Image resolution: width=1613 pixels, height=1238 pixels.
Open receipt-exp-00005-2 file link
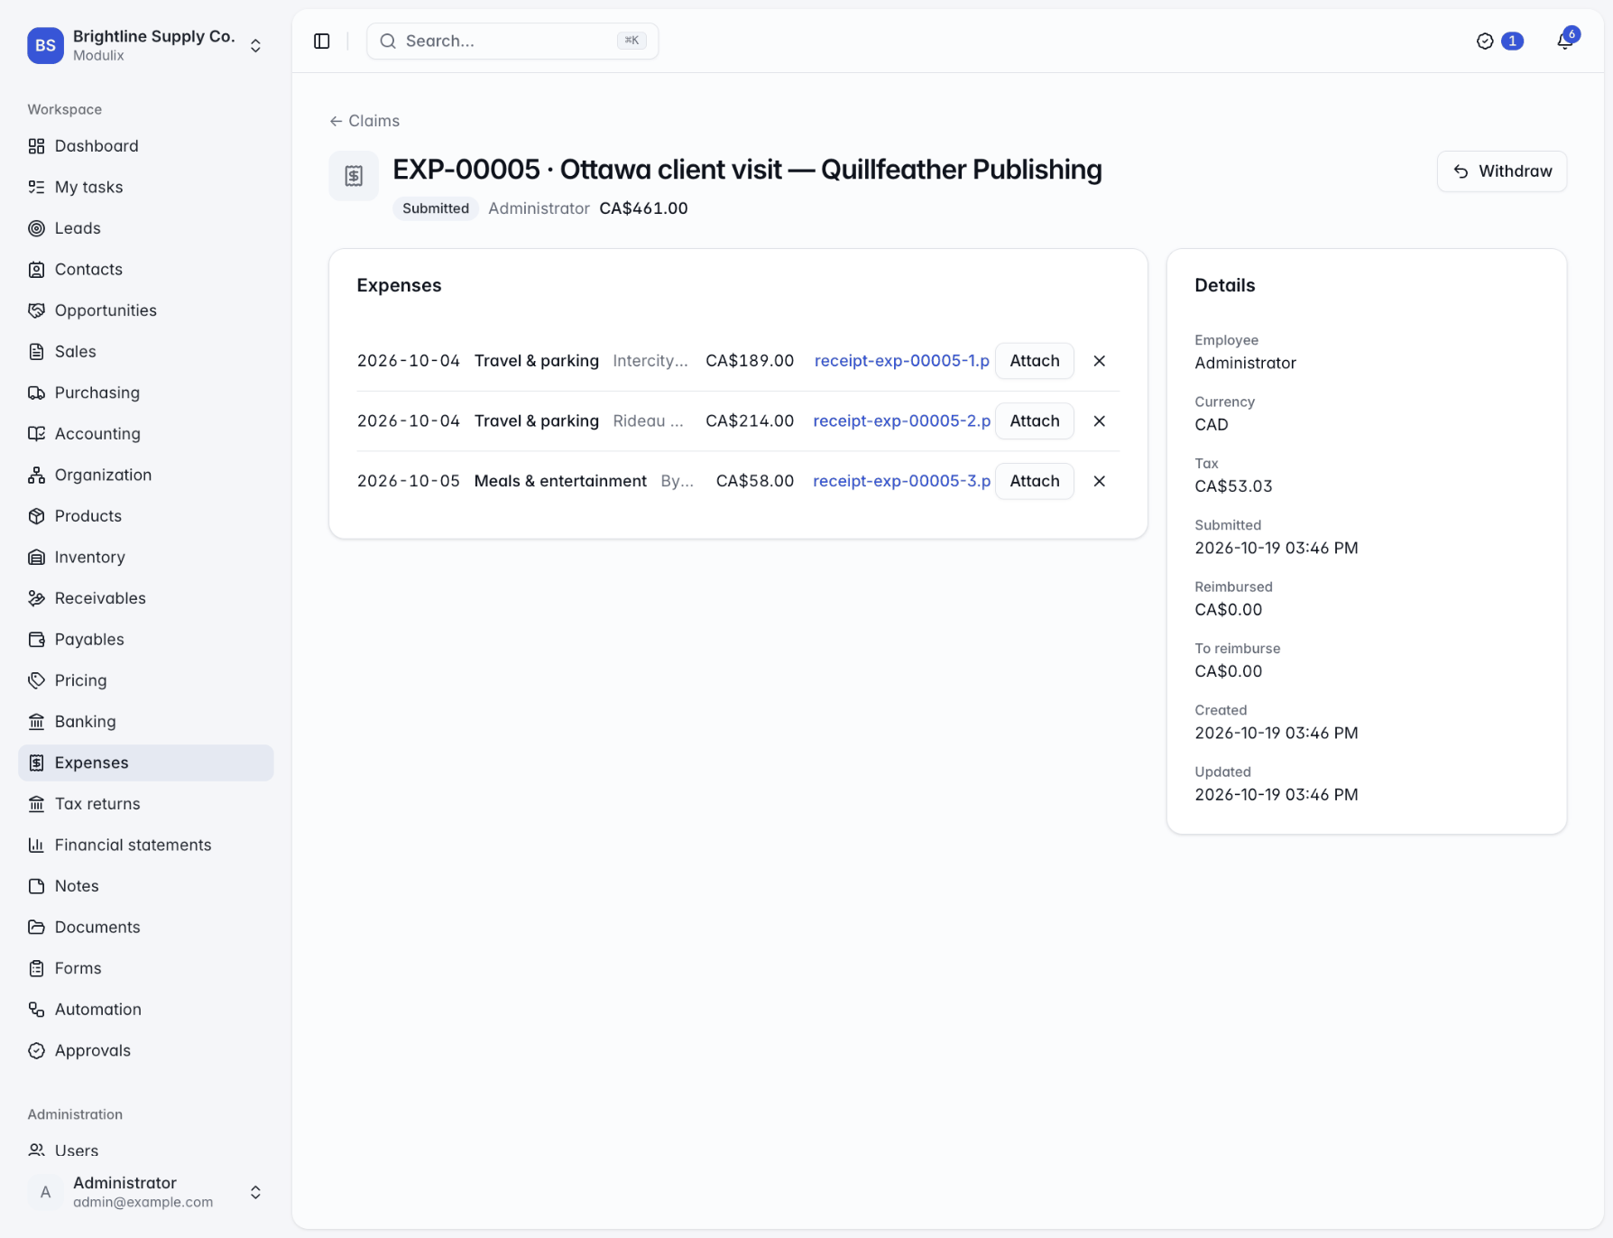click(901, 420)
